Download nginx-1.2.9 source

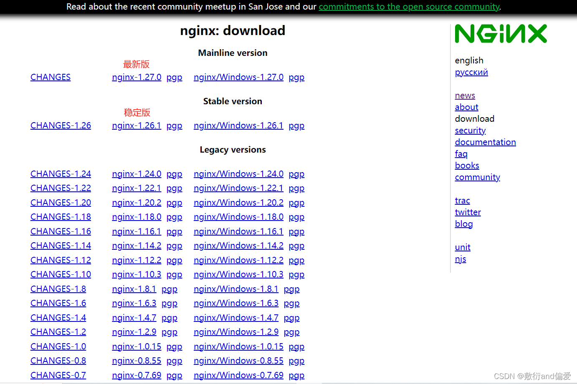(x=134, y=332)
